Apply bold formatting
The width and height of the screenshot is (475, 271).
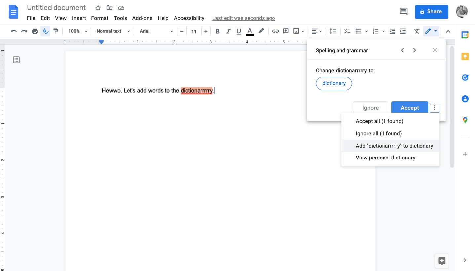pyautogui.click(x=217, y=31)
